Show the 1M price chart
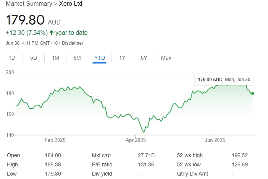This screenshot has height=179, width=268. [x=55, y=58]
